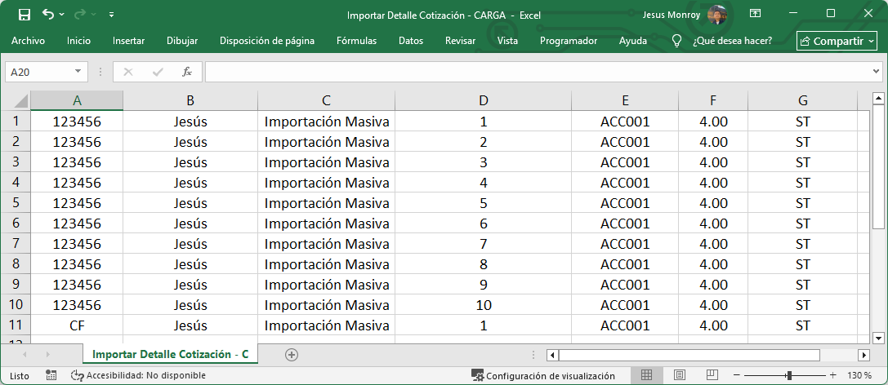888x385 pixels.
Task: Click the vertical scrollbar up arrow
Action: (878, 98)
